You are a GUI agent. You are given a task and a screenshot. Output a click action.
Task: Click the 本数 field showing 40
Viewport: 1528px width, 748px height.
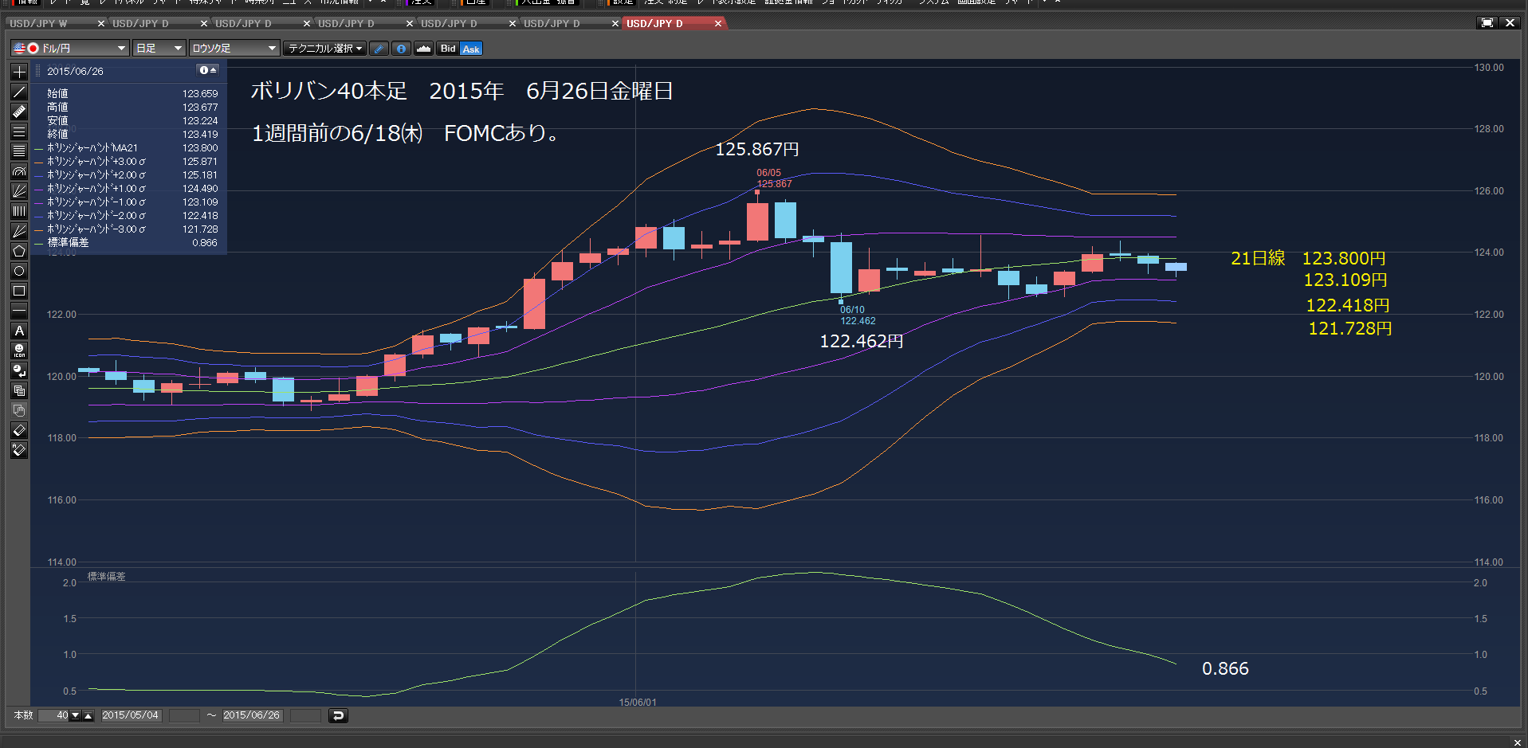[54, 715]
